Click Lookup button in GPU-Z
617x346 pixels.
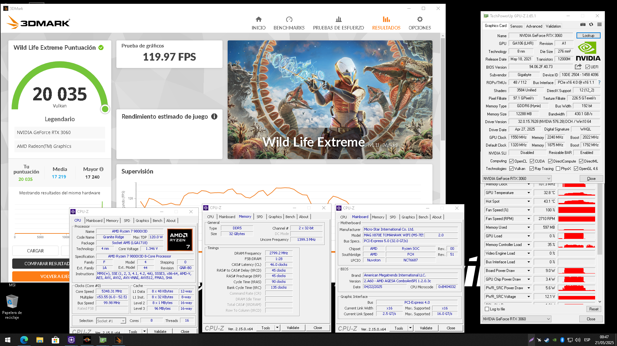click(588, 36)
